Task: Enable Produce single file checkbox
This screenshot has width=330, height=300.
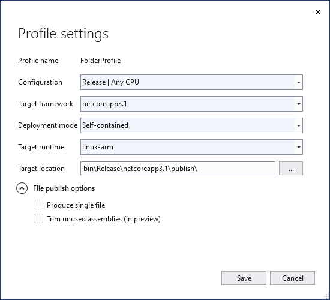Action: coord(38,205)
